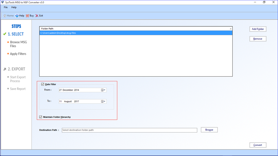Click the Buy shopping cart icon
Viewport: 278px width, 156px height.
(27, 16)
